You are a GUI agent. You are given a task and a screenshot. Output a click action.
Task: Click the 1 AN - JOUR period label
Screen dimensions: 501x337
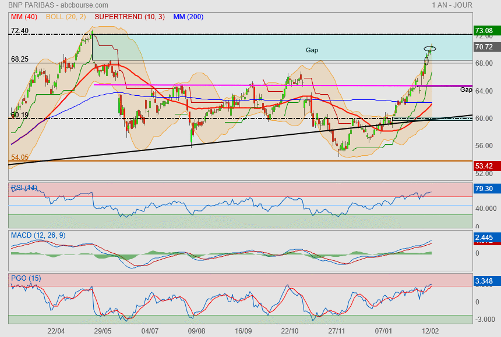click(452, 5)
